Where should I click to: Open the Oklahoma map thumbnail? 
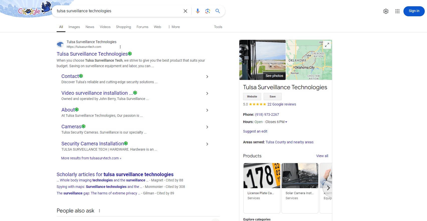coord(309,60)
